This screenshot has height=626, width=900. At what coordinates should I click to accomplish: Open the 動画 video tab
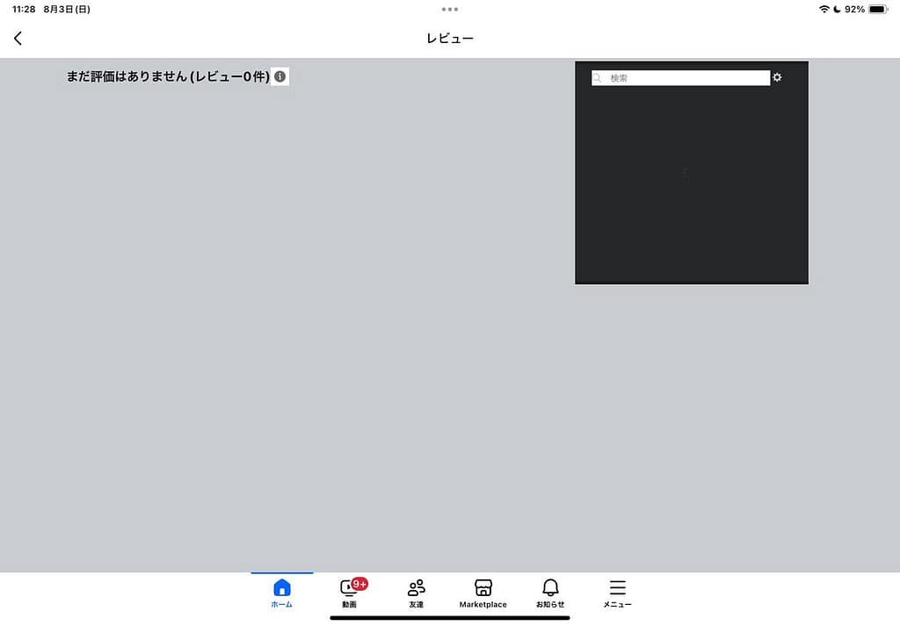click(x=349, y=593)
